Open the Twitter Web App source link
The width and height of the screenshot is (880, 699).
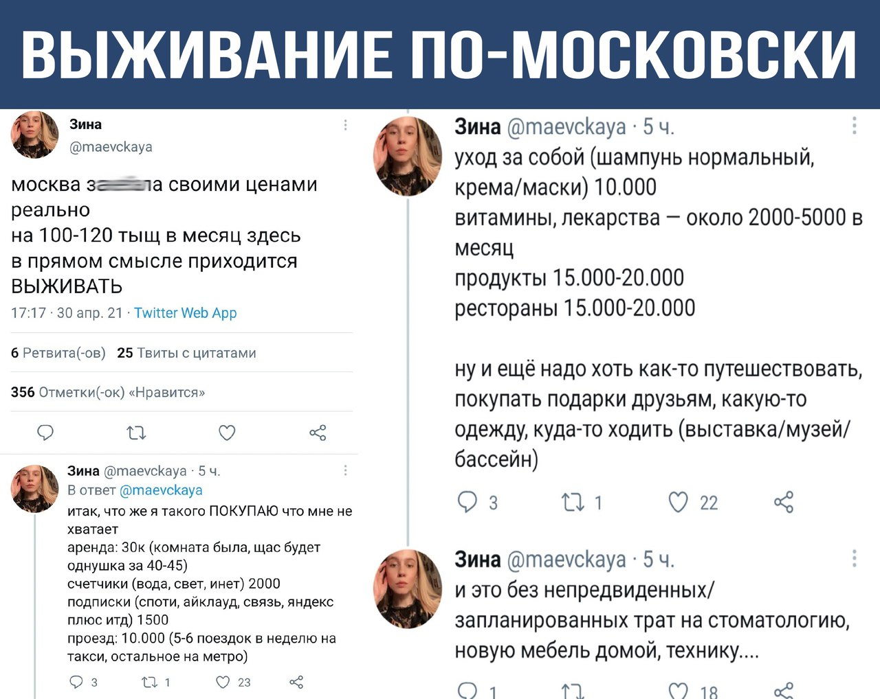click(185, 313)
